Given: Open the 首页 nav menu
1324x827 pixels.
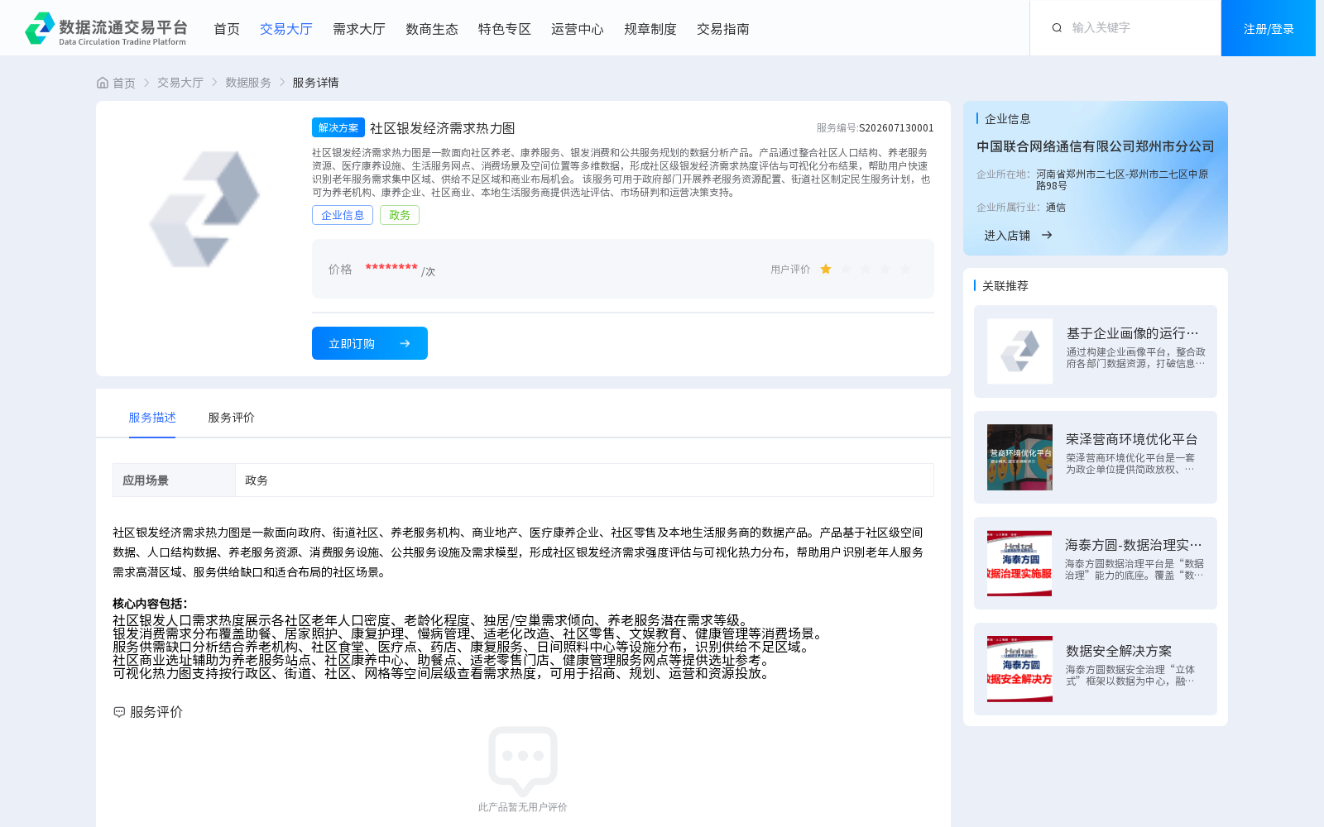Looking at the screenshot, I should coord(227,29).
